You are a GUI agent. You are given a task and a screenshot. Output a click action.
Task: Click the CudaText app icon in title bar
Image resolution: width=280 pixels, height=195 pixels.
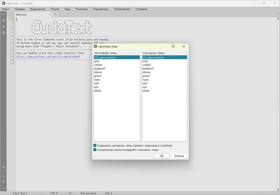point(3,3)
